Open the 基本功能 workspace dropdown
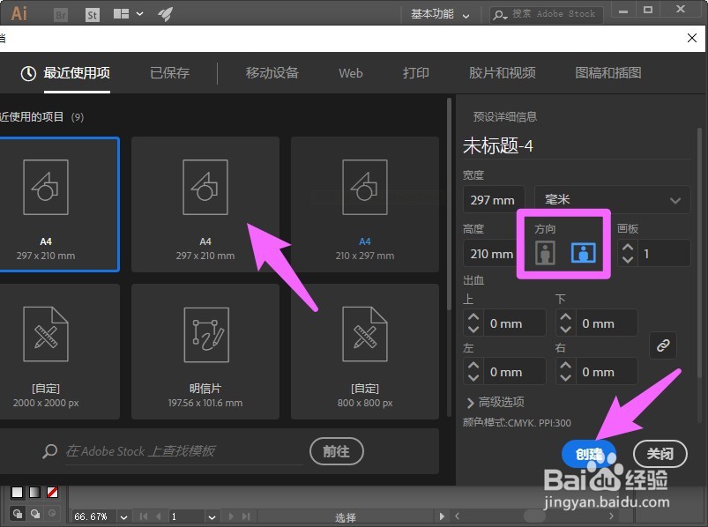 point(438,13)
